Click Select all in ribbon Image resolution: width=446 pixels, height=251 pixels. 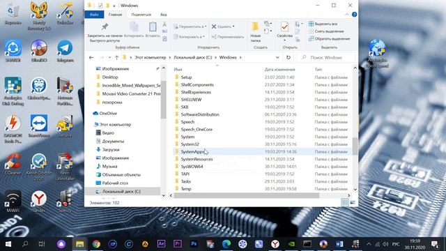pos(323,24)
